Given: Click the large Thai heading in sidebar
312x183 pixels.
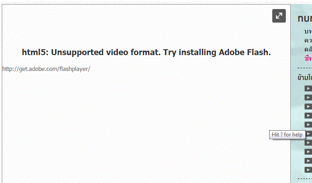Looking at the screenshot, I should tap(305, 19).
